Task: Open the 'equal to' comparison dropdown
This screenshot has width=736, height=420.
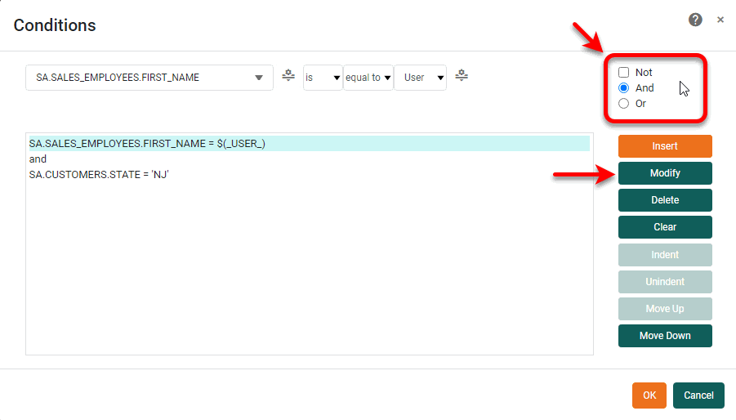Action: click(x=368, y=78)
